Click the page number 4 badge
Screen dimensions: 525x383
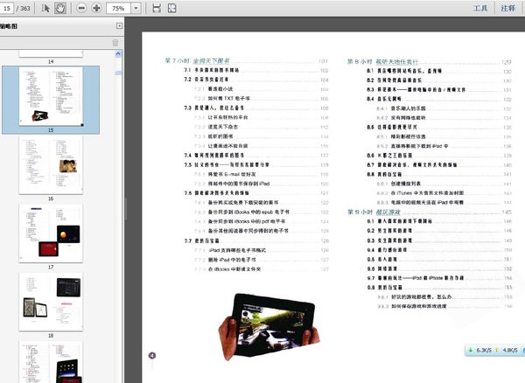point(152,355)
